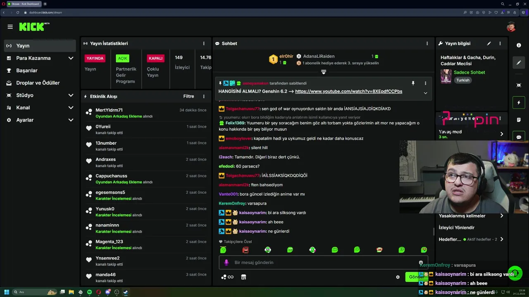Click the Turkish language tag
Viewport: 529px width, 297px height.
point(463,80)
